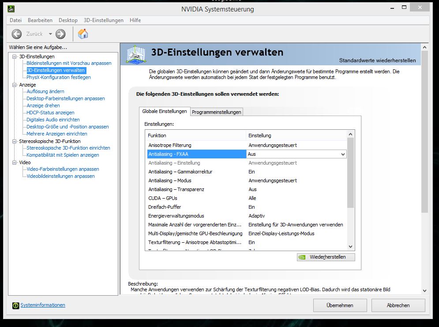Click the Einzel-Display-Leistungs-Modus value
This screenshot has width=439, height=327.
(x=281, y=233)
